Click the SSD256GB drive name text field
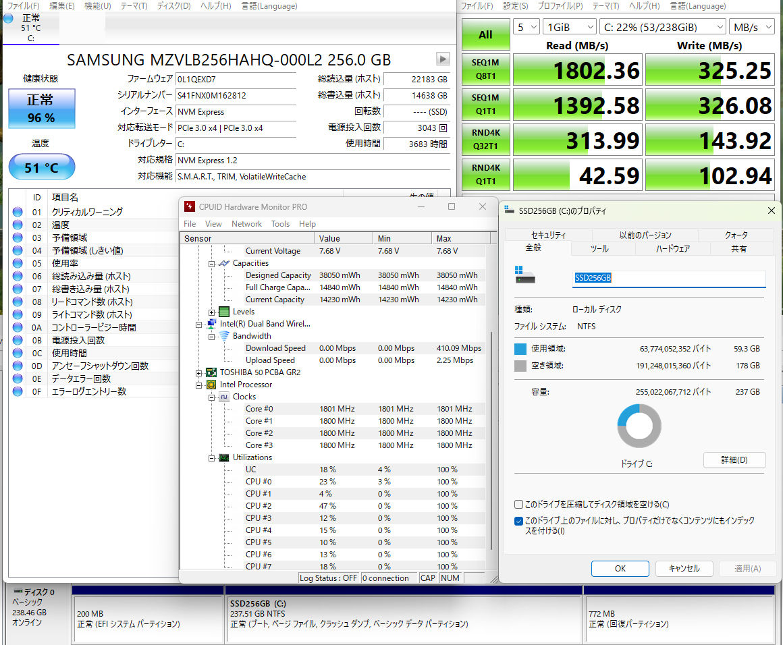The image size is (783, 645). click(x=668, y=278)
